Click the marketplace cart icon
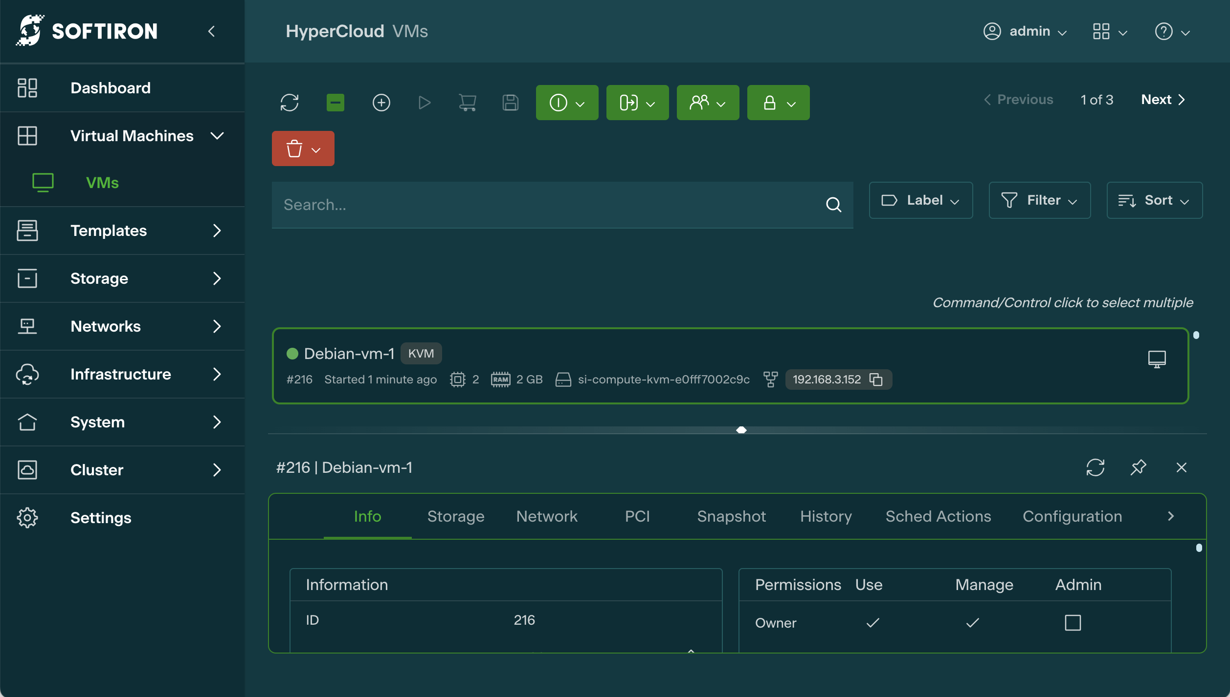1230x697 pixels. click(467, 103)
